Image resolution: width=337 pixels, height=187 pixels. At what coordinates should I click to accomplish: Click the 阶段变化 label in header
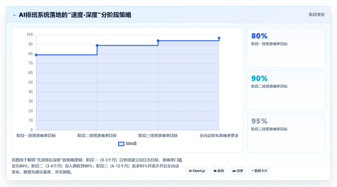[317, 14]
